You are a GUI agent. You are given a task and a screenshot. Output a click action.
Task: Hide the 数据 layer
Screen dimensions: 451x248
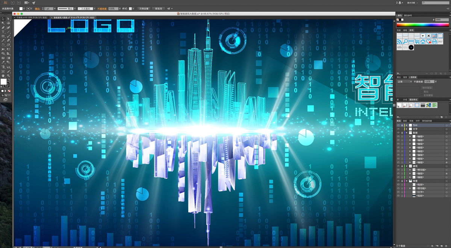(398, 133)
